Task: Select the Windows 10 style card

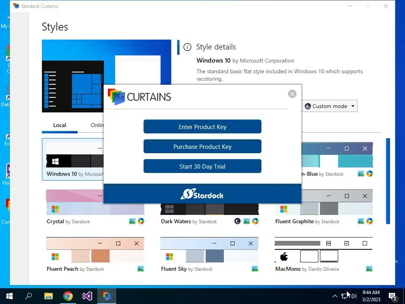Action: [73, 159]
